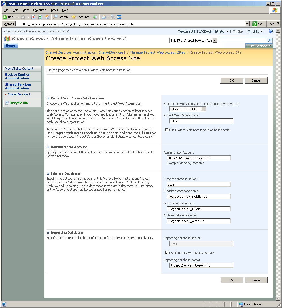282x308 pixels.
Task: Open SharePoint help question mark icon
Action: 271,31
